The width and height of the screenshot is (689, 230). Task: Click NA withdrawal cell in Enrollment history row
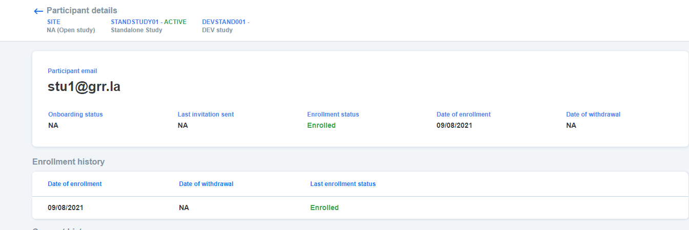point(184,208)
